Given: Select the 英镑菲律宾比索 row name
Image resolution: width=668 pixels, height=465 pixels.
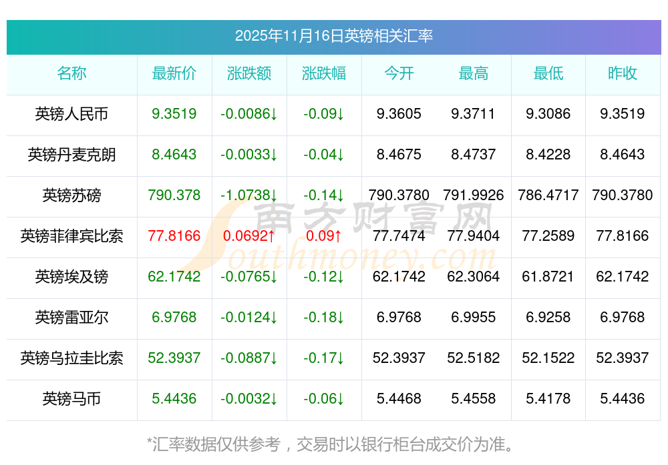Looking at the screenshot, I should coord(71,236).
